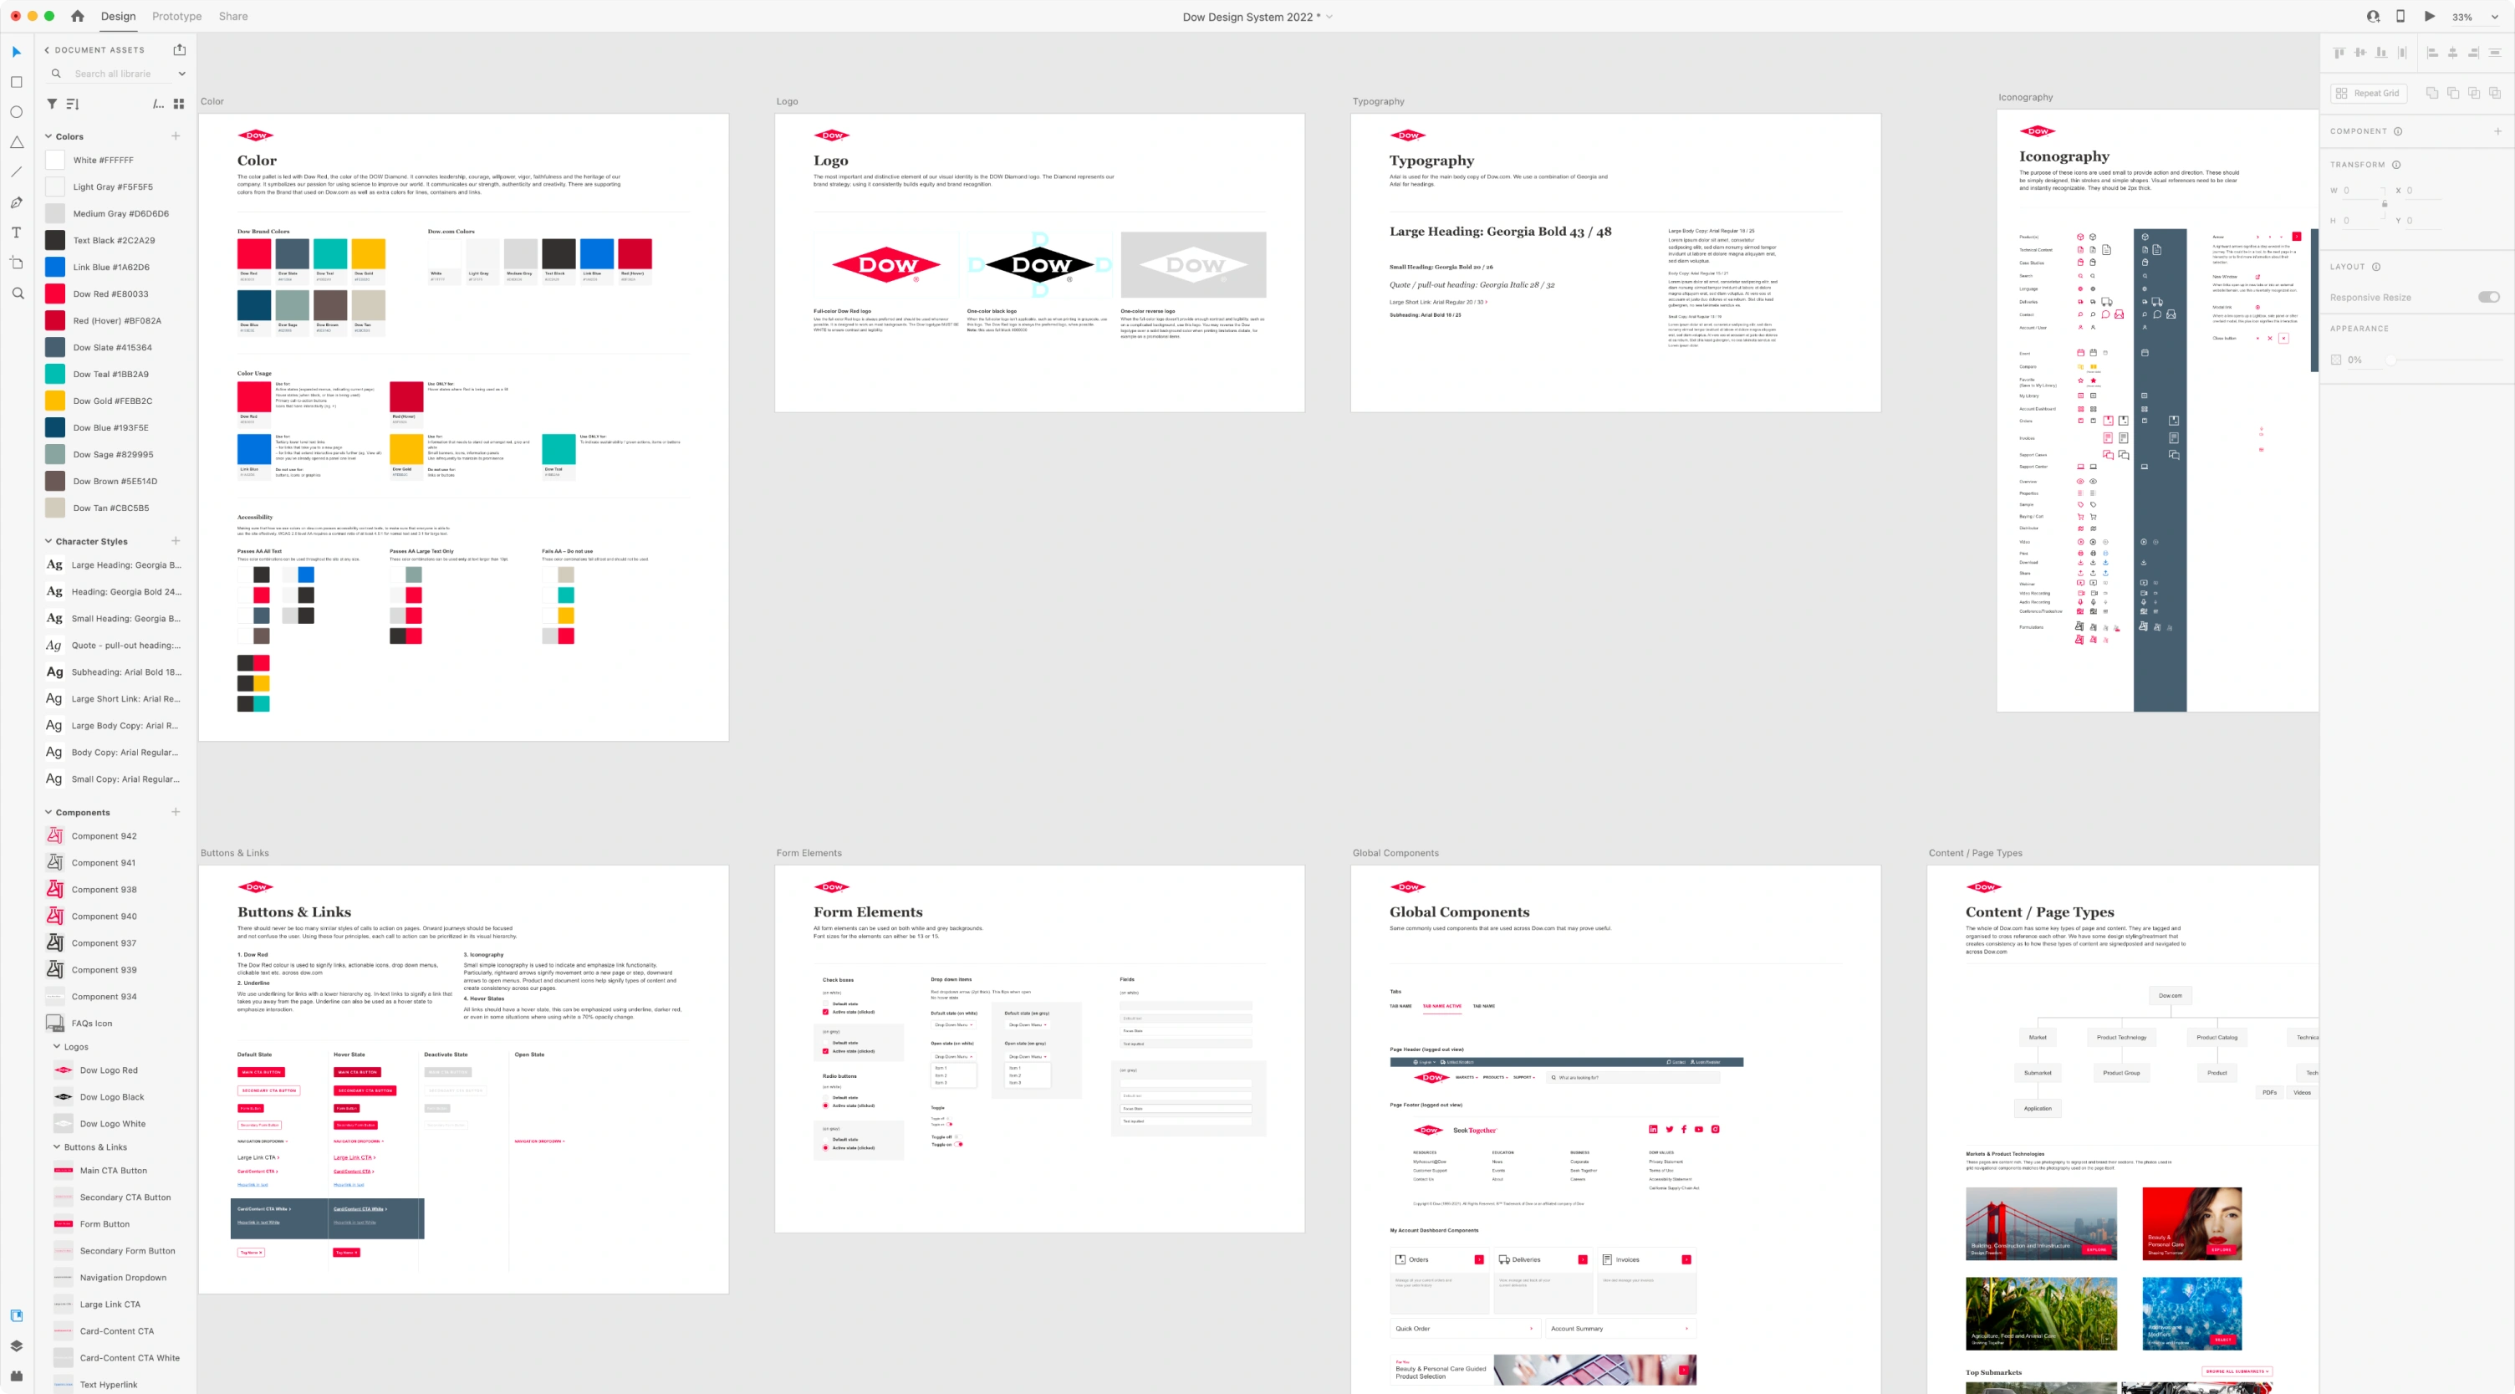Select the Zoom tool

click(17, 293)
